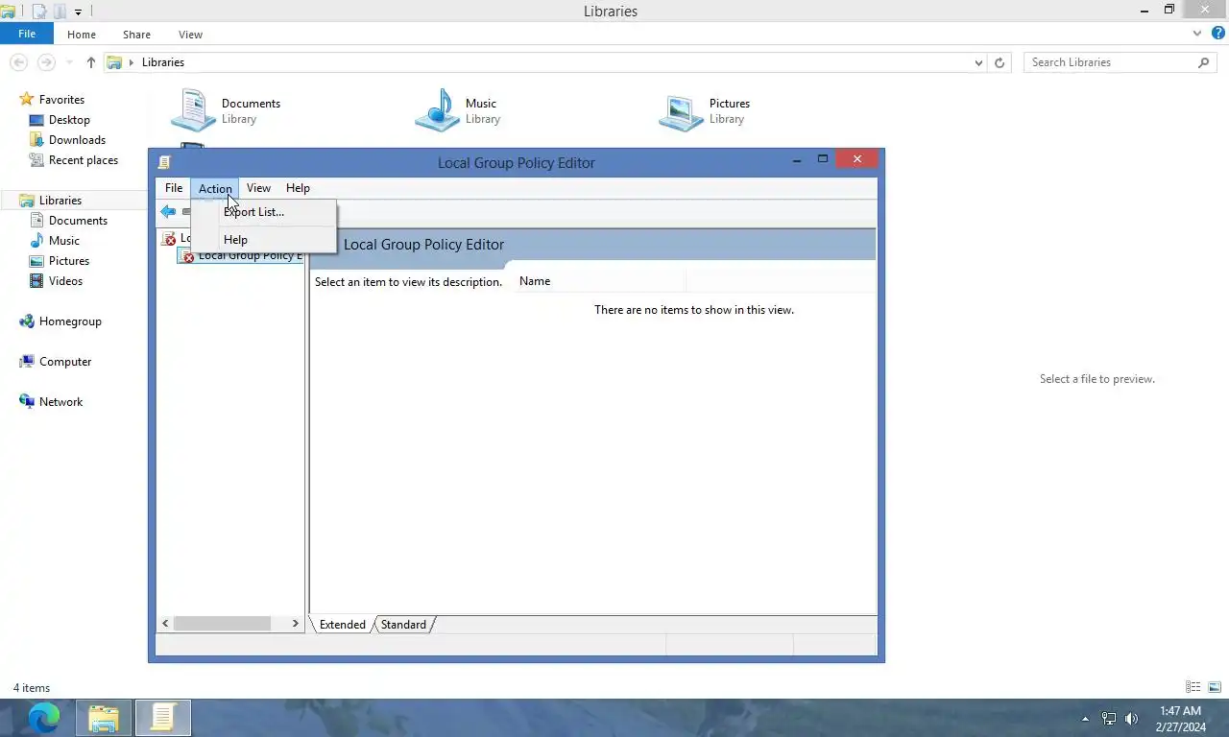Viewport: 1229px width, 737px height.
Task: Refresh the Libraries view
Action: pos(1000,62)
